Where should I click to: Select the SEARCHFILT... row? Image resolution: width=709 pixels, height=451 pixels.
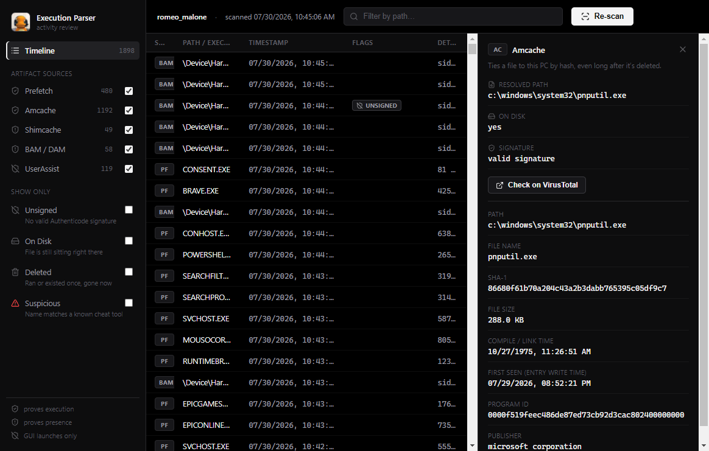pyautogui.click(x=306, y=276)
